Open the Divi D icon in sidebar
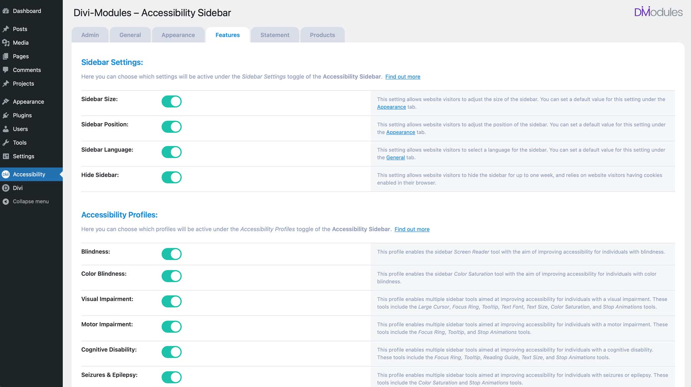This screenshot has height=387, width=691. point(6,188)
